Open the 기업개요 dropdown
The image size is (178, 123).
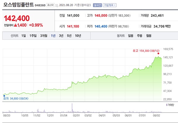coord(109,5)
